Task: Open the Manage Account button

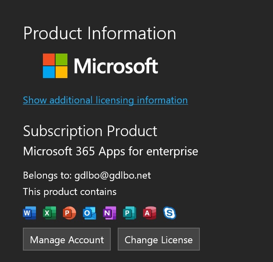Action: [67, 239]
